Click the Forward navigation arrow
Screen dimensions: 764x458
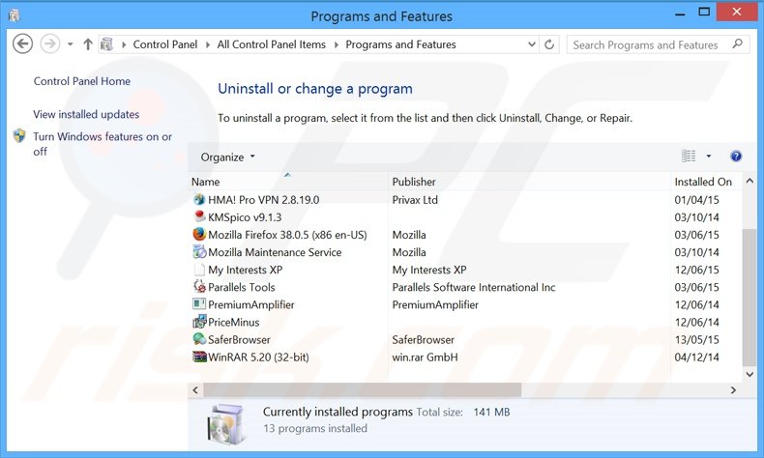tap(49, 44)
